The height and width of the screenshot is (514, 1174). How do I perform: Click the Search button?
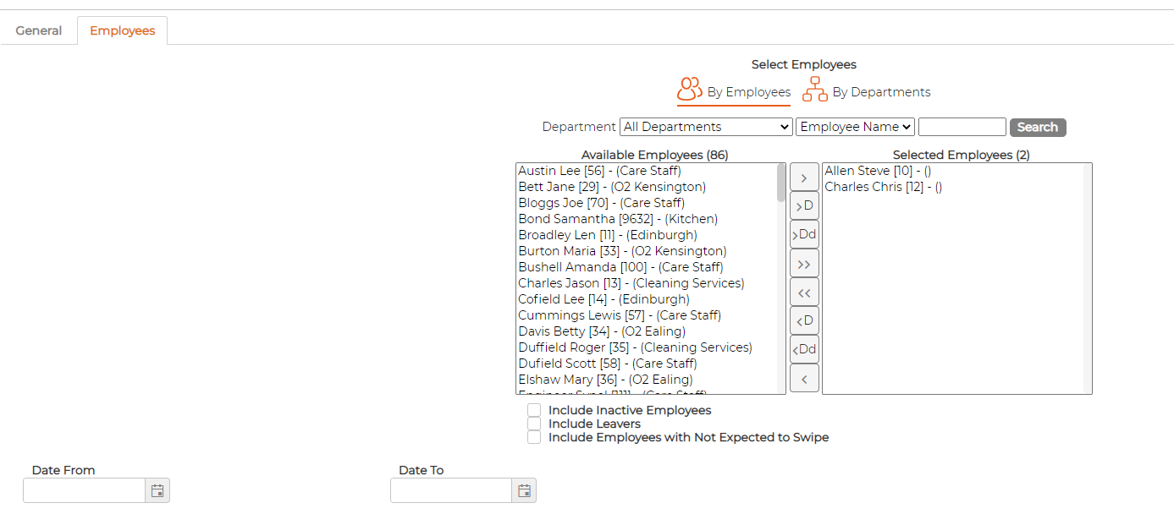point(1038,127)
